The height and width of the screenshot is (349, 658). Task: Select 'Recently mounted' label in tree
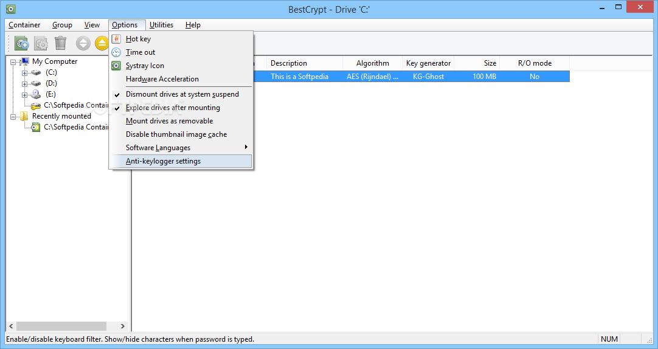[x=61, y=116]
